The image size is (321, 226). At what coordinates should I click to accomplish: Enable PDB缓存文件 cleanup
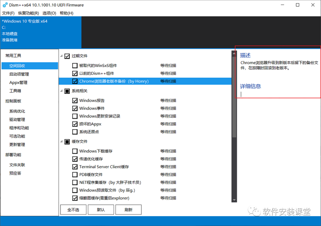click(x=75, y=174)
